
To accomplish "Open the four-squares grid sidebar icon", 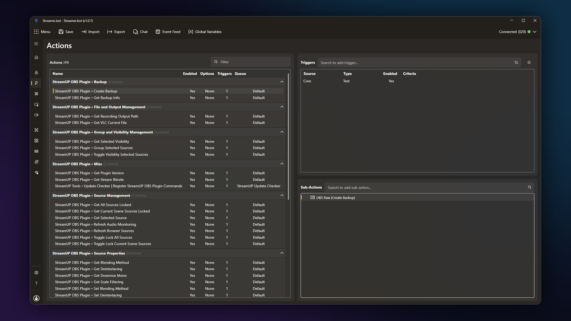I will point(36,141).
